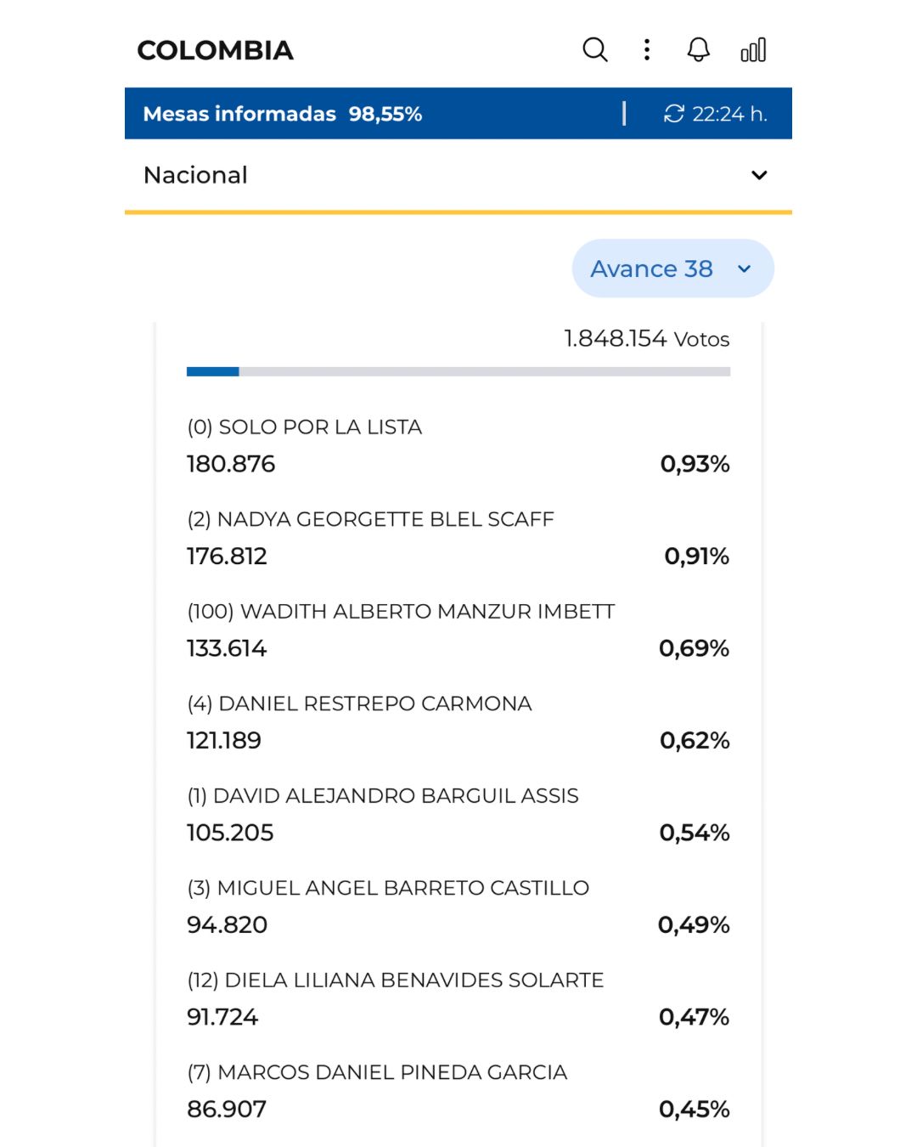Select candidate NADYA GEORGETTE BLEL SCAFF

458,538
